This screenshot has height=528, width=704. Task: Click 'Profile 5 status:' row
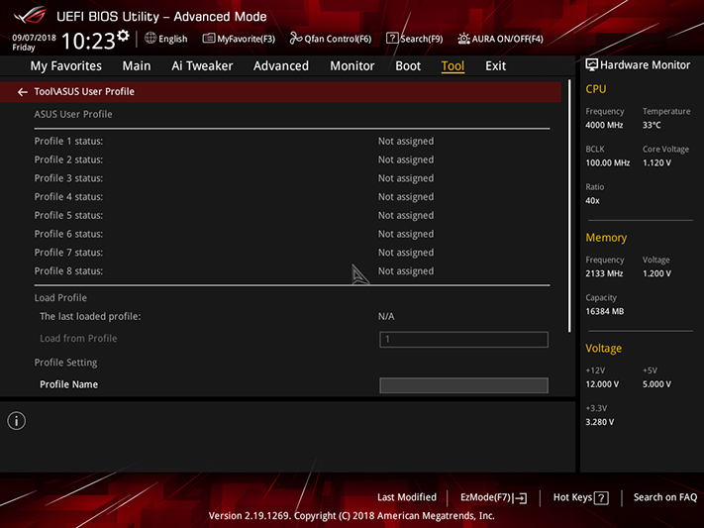tap(292, 215)
